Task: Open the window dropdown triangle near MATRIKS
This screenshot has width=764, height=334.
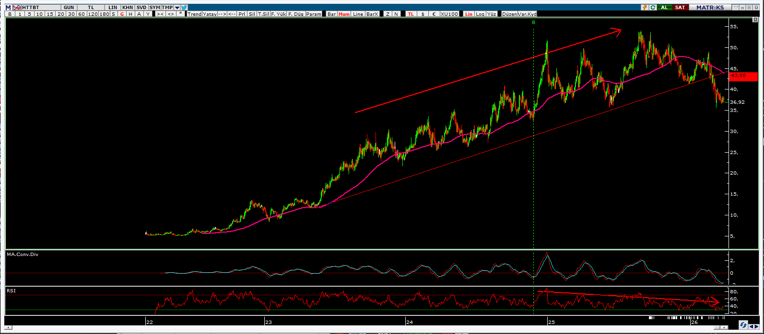Action: (736, 8)
